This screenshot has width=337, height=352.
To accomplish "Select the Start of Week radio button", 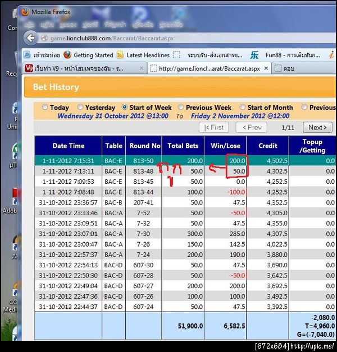I will coord(124,107).
